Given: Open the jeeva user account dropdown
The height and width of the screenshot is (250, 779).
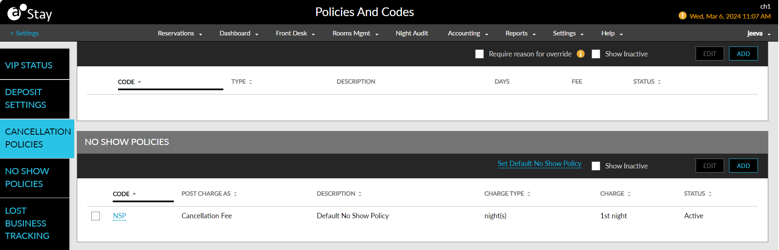Looking at the screenshot, I should (759, 33).
